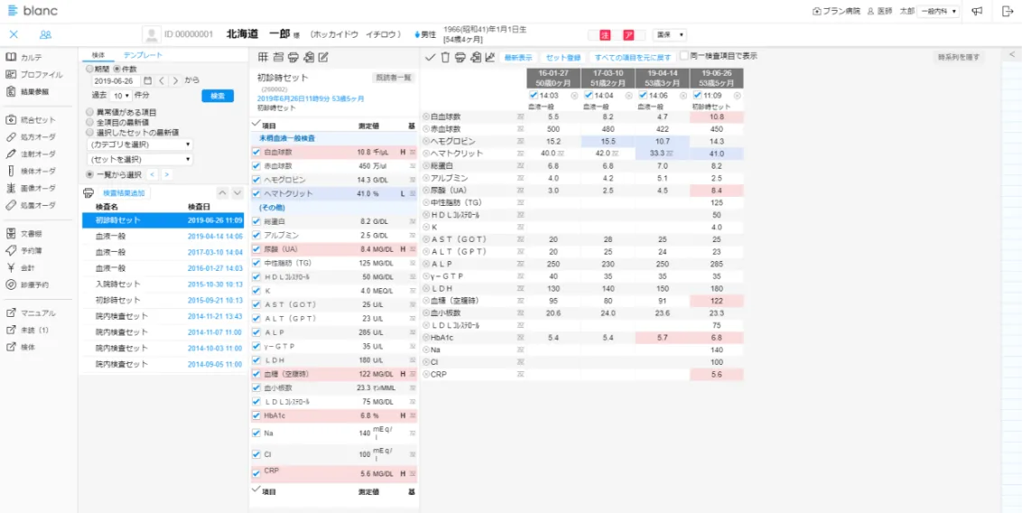Click edit pencil icon in middle toolbar

(322, 57)
